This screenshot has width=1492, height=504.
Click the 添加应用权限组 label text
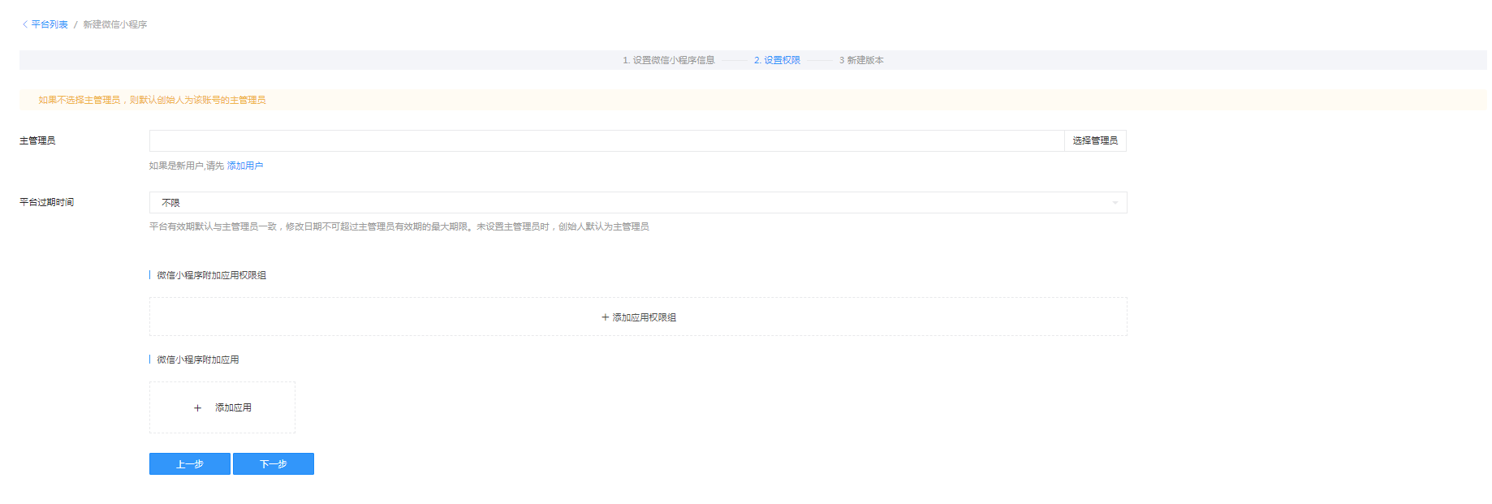[645, 317]
